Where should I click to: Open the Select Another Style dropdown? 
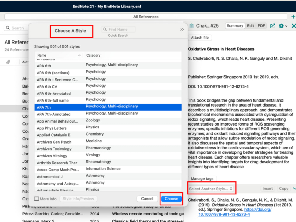(211, 189)
